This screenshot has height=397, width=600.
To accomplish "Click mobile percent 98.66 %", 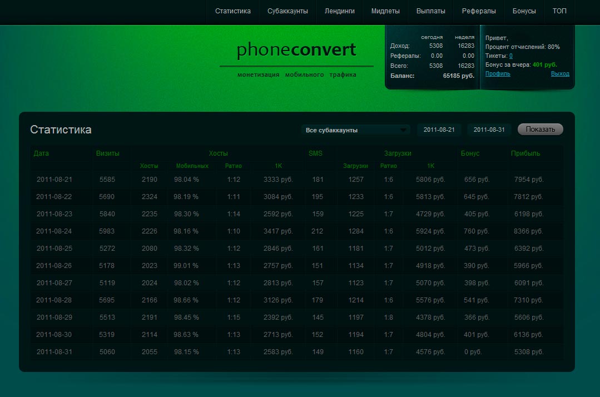I will click(x=186, y=300).
